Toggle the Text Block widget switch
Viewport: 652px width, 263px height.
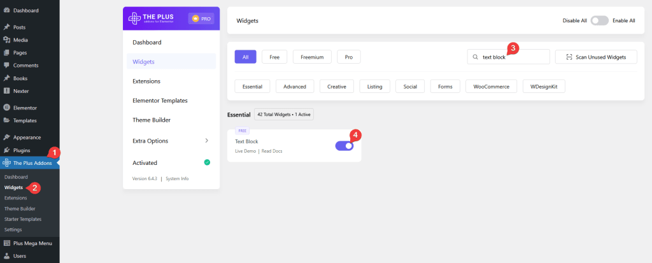pyautogui.click(x=344, y=146)
